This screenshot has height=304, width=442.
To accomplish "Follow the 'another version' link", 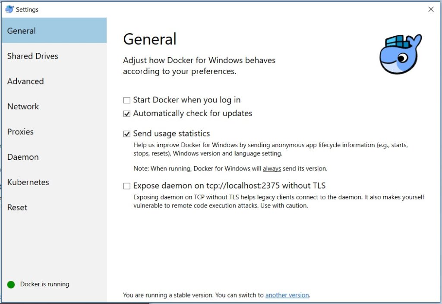I will pos(287,295).
